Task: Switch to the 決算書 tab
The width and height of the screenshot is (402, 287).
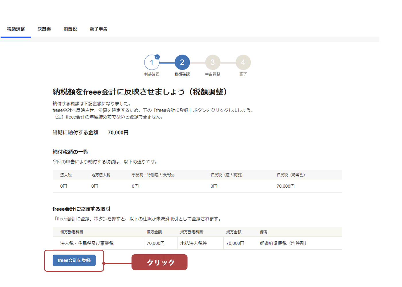Action: tap(44, 29)
